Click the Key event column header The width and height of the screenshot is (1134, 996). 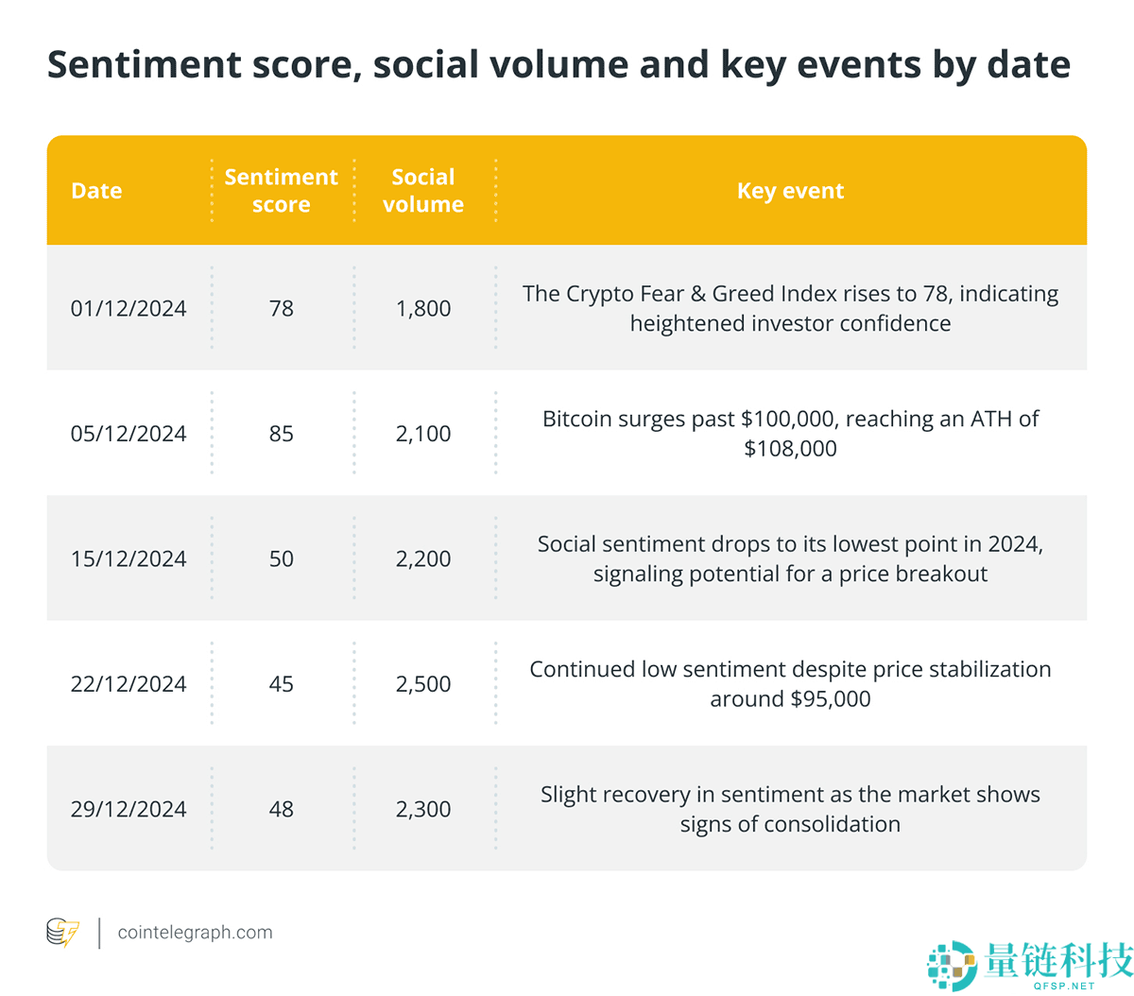coord(790,191)
